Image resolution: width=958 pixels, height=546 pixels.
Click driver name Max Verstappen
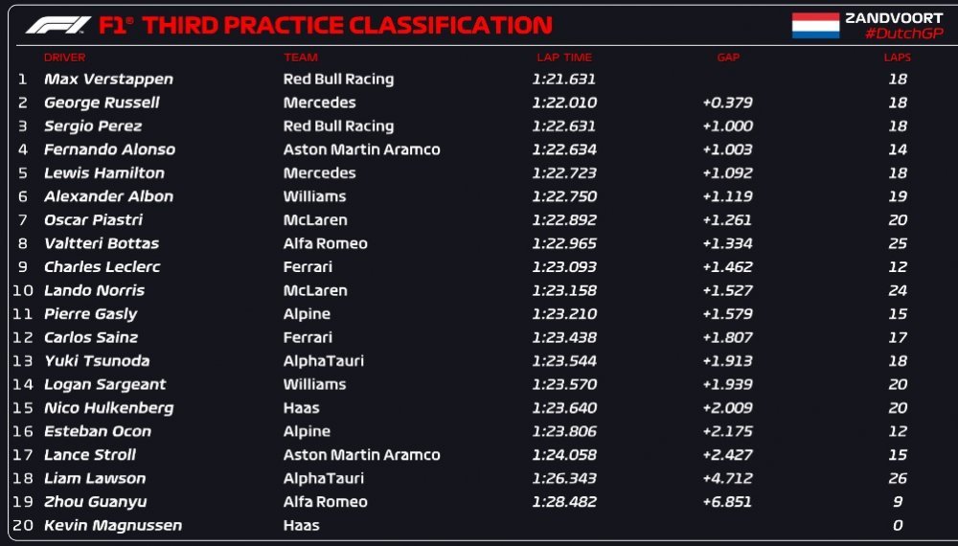(x=109, y=80)
